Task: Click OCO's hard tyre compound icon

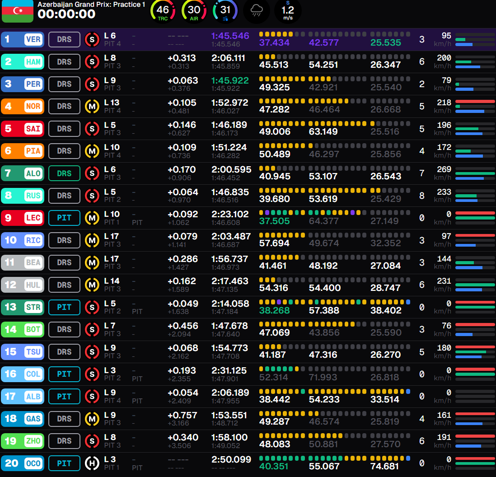Action: (x=92, y=463)
